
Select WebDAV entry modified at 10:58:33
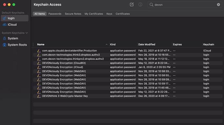tap(128, 71)
